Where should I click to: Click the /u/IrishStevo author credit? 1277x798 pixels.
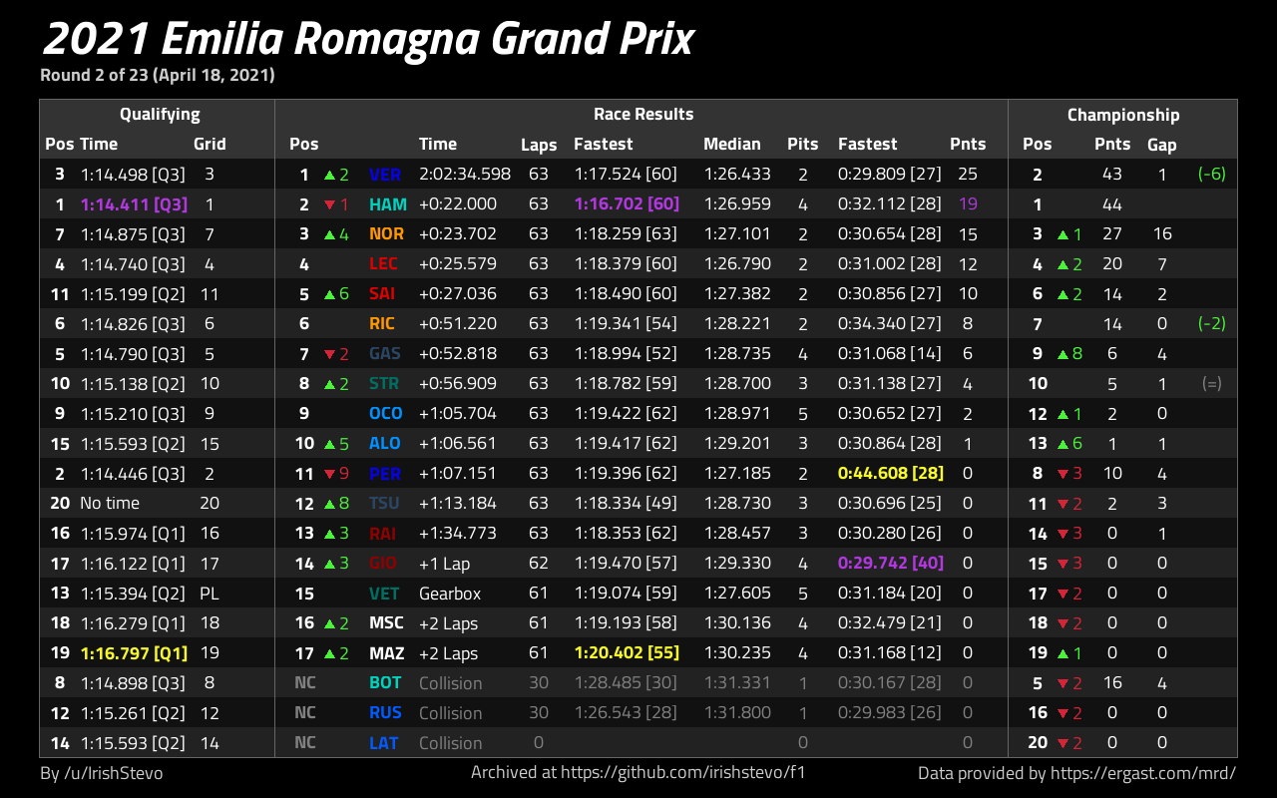[112, 773]
